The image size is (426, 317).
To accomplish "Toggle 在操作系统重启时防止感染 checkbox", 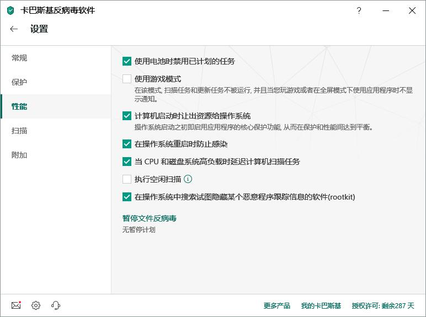I will pyautogui.click(x=127, y=144).
